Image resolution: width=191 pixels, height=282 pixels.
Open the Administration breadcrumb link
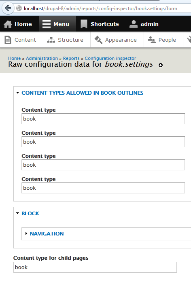click(x=42, y=58)
